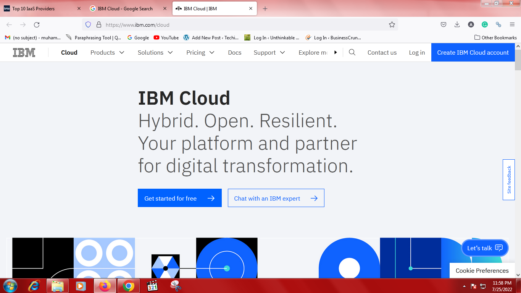Viewport: 521px width, 293px height.
Task: Open the Paraphrasing Tool bookmark
Action: tap(94, 37)
